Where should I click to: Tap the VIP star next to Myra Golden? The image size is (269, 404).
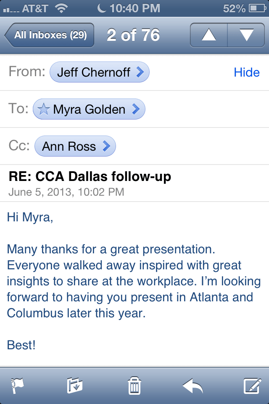[45, 109]
